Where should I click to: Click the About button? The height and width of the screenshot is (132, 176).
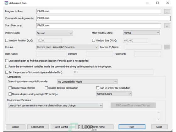click(x=15, y=127)
